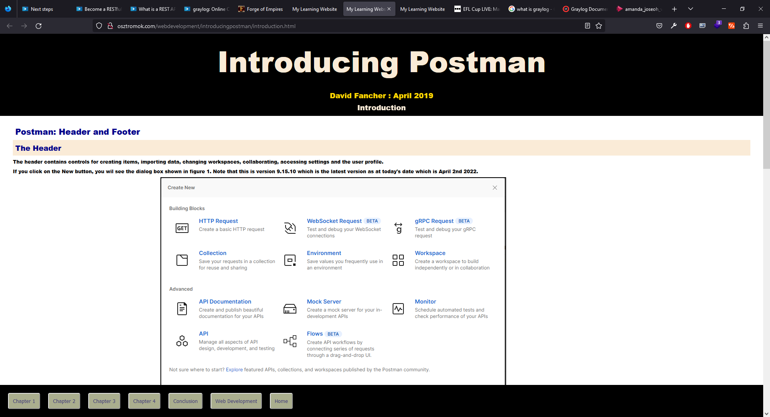Bookmark this page with the star icon
Image resolution: width=770 pixels, height=417 pixels.
pyautogui.click(x=599, y=26)
